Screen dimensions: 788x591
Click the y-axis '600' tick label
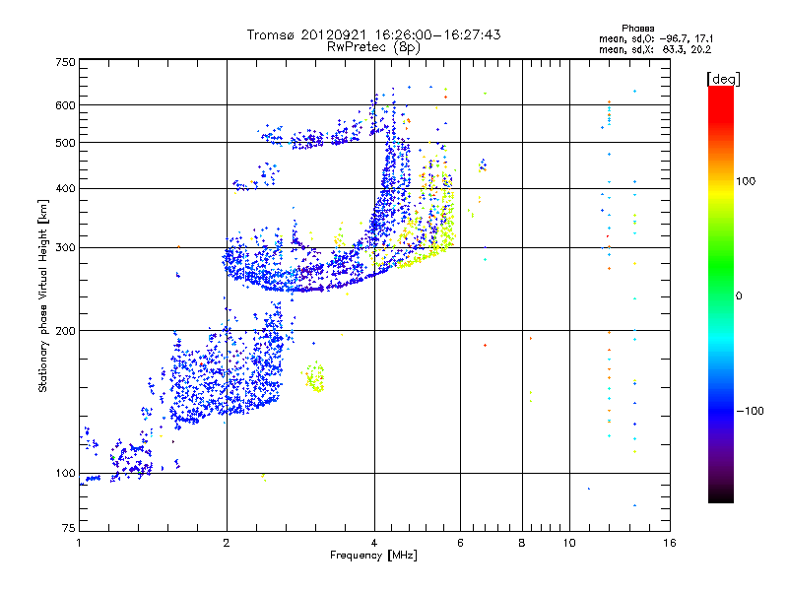click(x=65, y=105)
